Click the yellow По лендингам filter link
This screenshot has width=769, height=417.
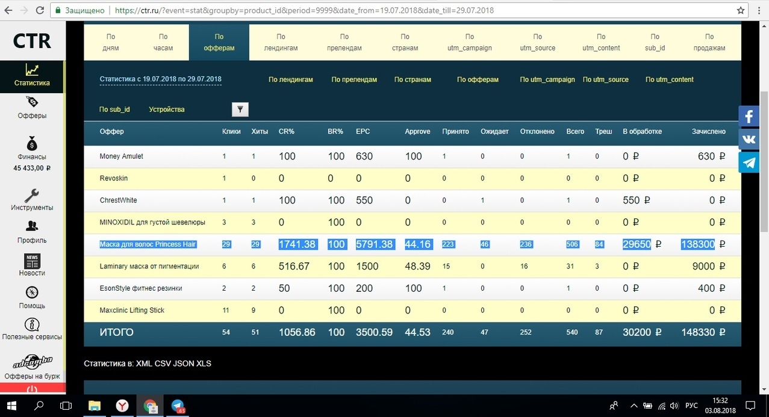291,79
